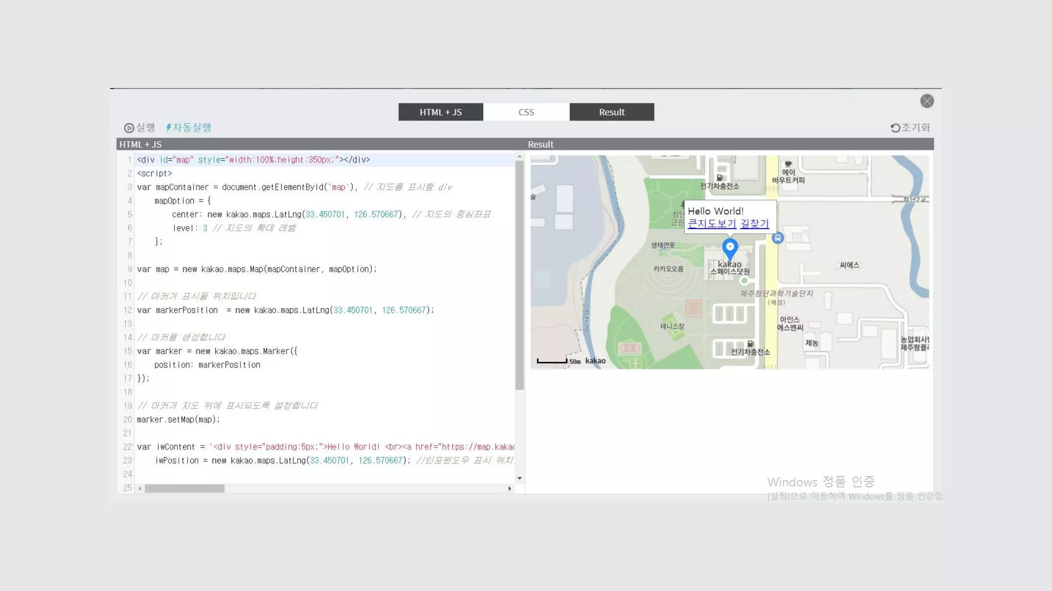
Task: Click horizontal scrollbar right arrow
Action: tap(510, 488)
